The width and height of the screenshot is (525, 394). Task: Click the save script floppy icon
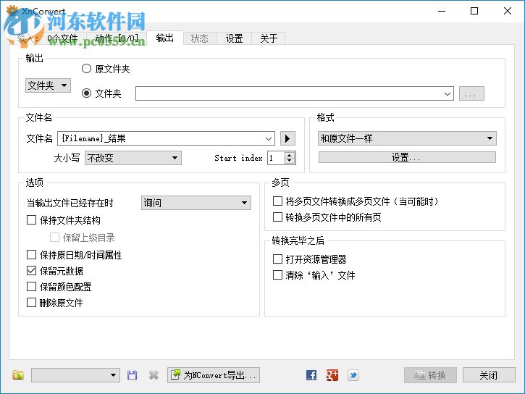(x=133, y=375)
